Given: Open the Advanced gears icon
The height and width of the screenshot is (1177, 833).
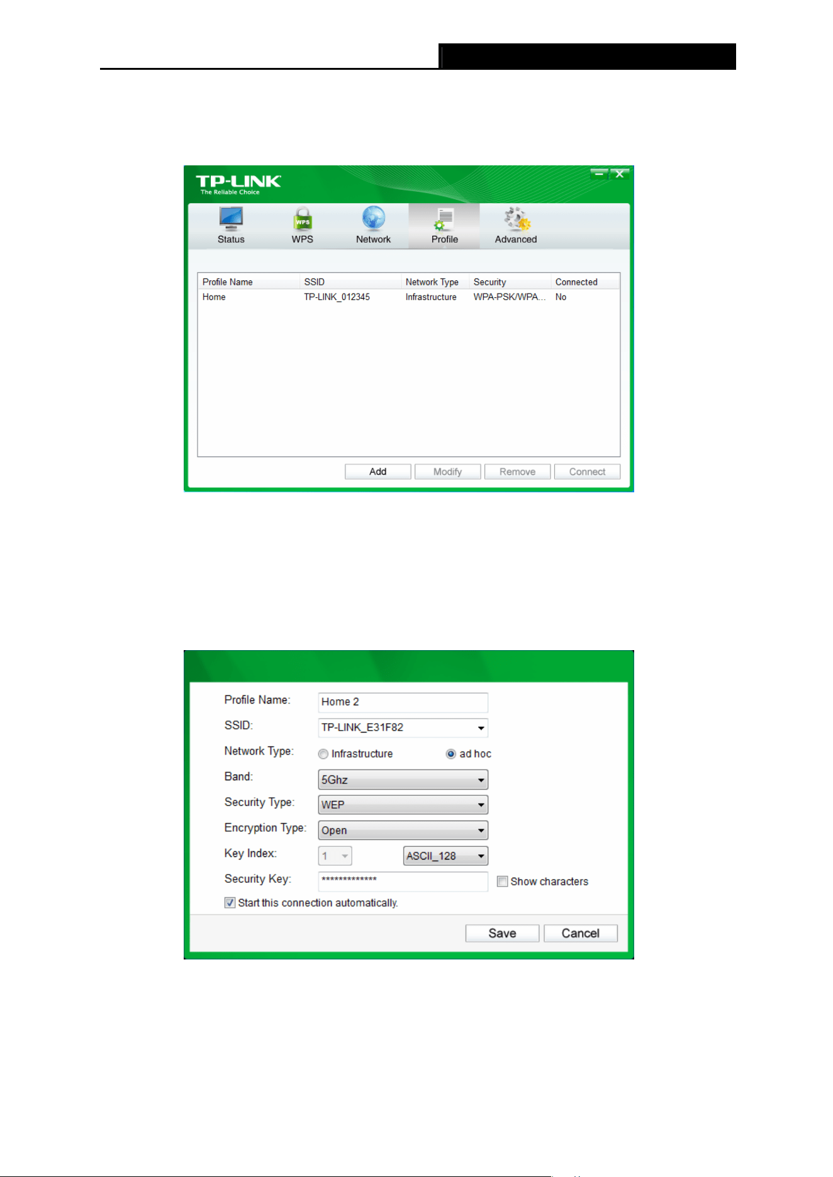Looking at the screenshot, I should tap(517, 219).
